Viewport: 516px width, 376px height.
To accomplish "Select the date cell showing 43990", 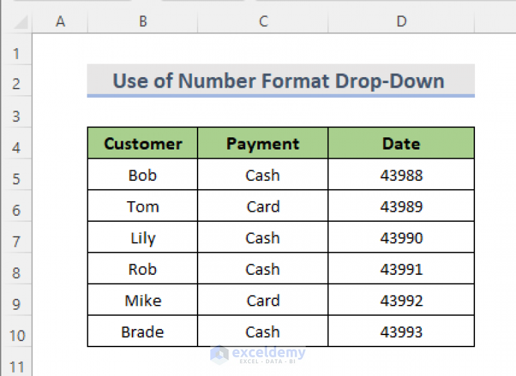I will tap(401, 237).
